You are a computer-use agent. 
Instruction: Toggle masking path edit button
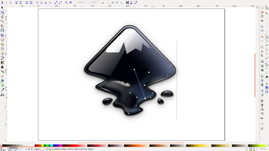click(117, 2)
